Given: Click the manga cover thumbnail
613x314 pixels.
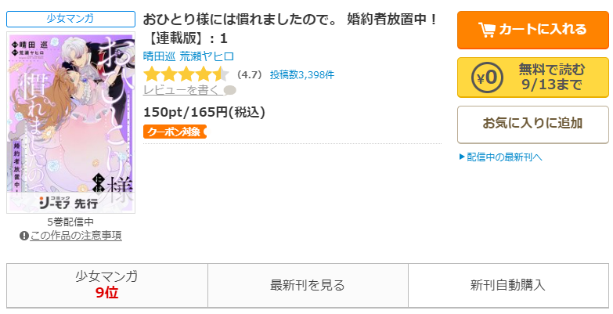Looking at the screenshot, I should tap(70, 122).
